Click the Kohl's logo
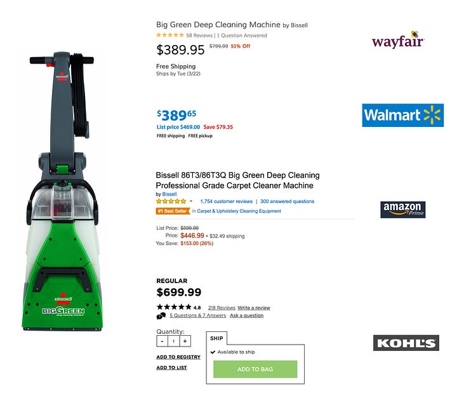 point(406,343)
